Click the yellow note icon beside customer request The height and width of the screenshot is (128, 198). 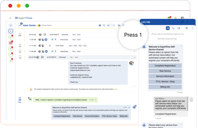pyautogui.click(x=31, y=89)
